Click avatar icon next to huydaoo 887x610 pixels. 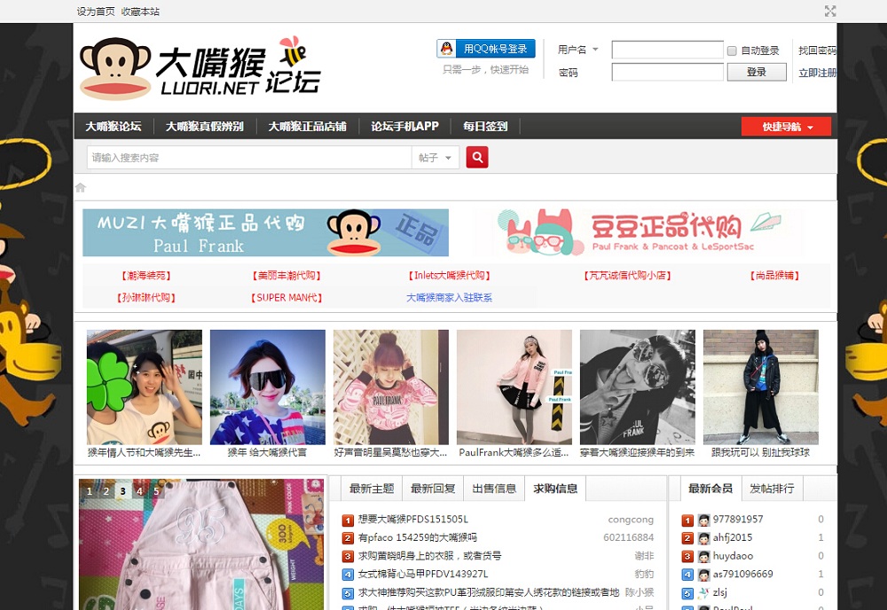coord(703,556)
